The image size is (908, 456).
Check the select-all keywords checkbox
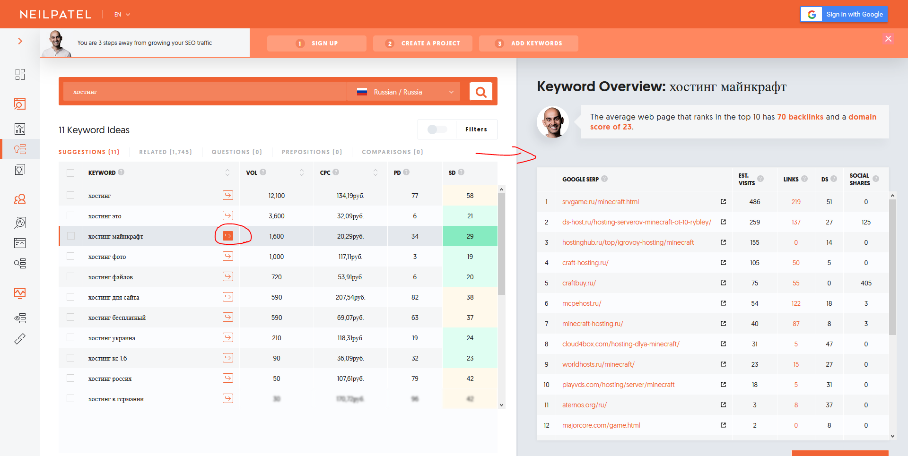click(70, 173)
